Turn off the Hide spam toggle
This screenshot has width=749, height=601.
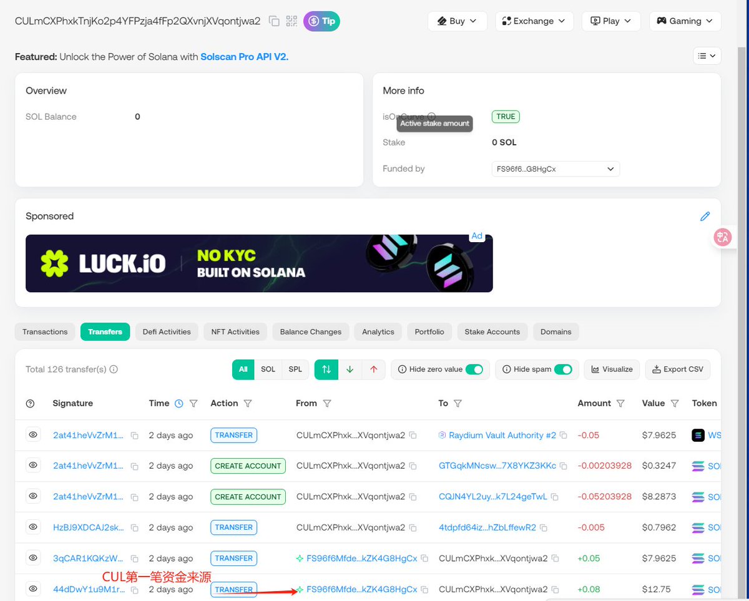coord(565,369)
